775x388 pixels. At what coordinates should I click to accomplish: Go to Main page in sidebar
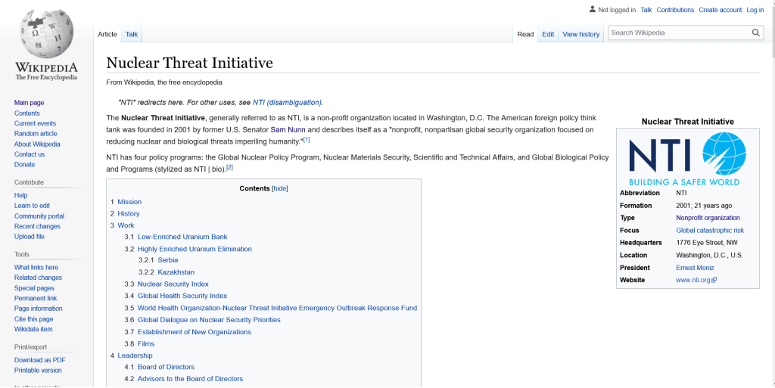click(x=30, y=103)
